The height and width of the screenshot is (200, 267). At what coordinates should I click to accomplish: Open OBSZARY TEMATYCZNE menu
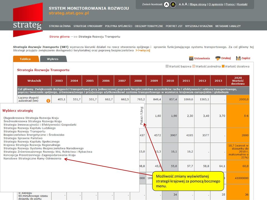[x=149, y=26]
